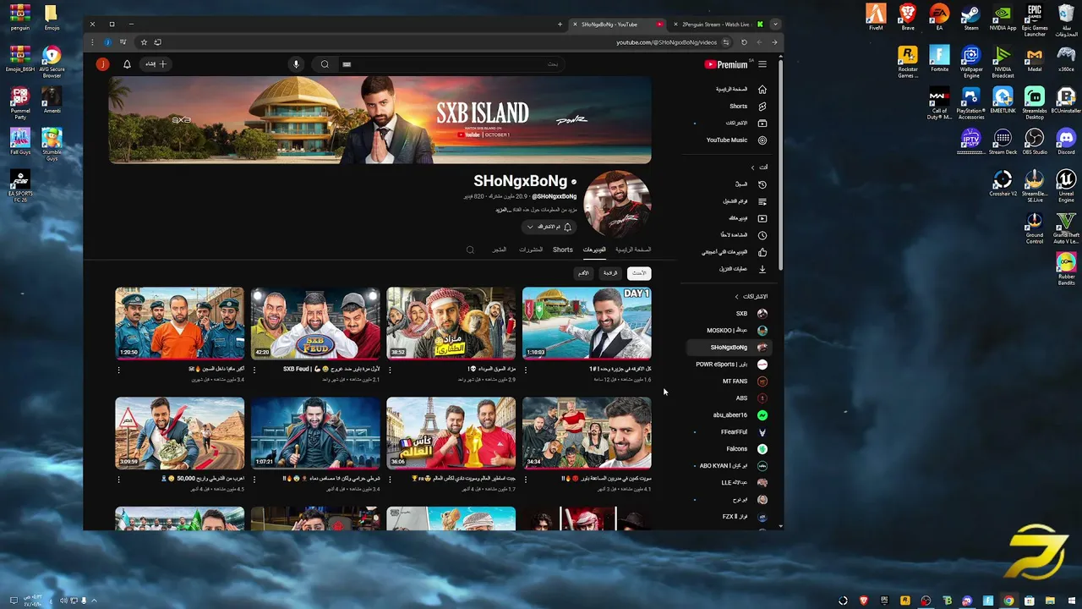
Task: Open the SXB Feud video thumbnail
Action: click(x=315, y=323)
